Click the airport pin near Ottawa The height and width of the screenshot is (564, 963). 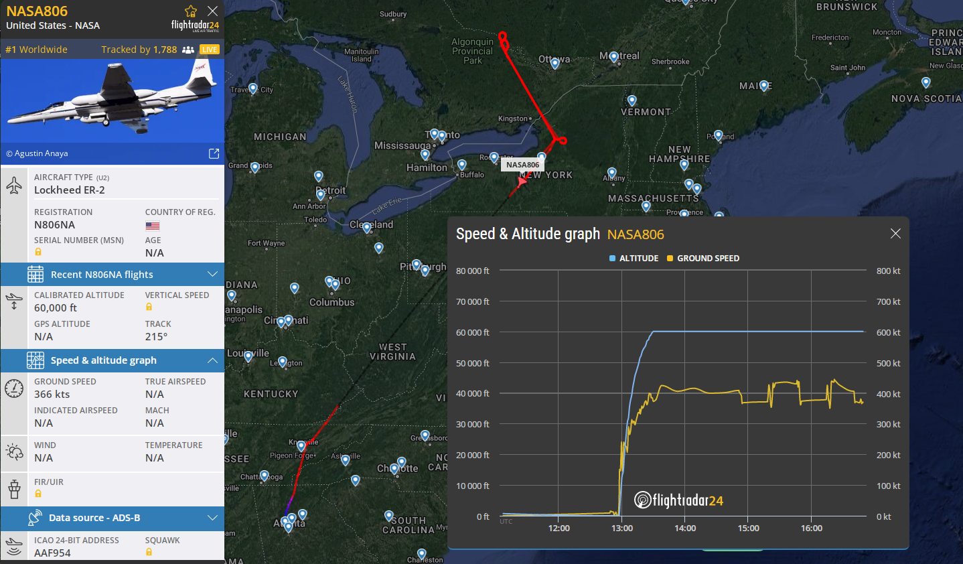pos(554,64)
